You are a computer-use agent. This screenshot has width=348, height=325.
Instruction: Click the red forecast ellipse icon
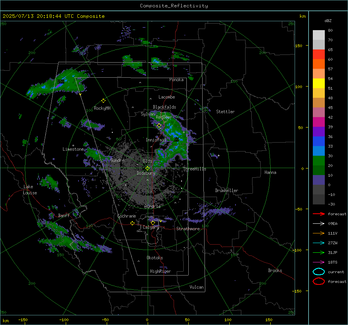319,281
